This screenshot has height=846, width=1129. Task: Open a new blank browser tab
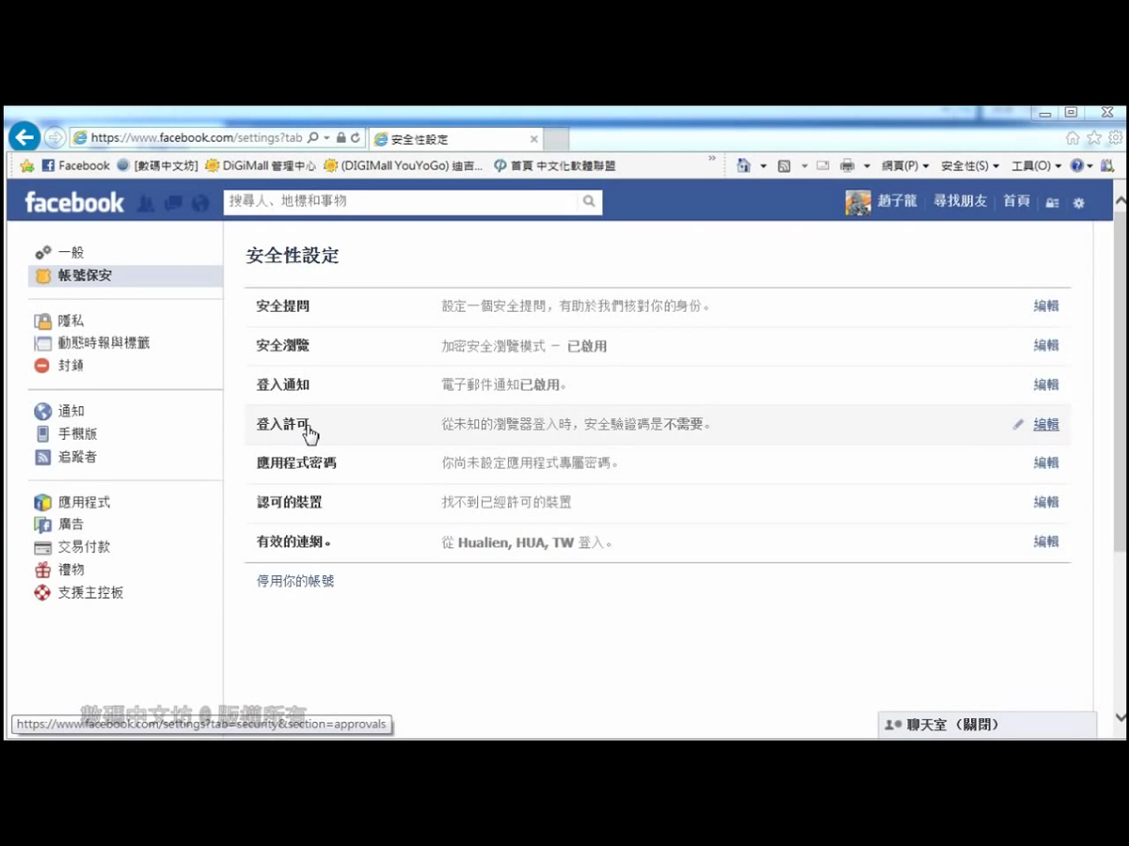557,139
